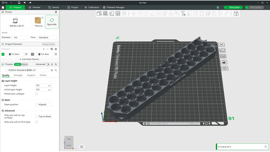270x152 pixels.
Task: Open the Calibration tab
Action: pos(92,7)
